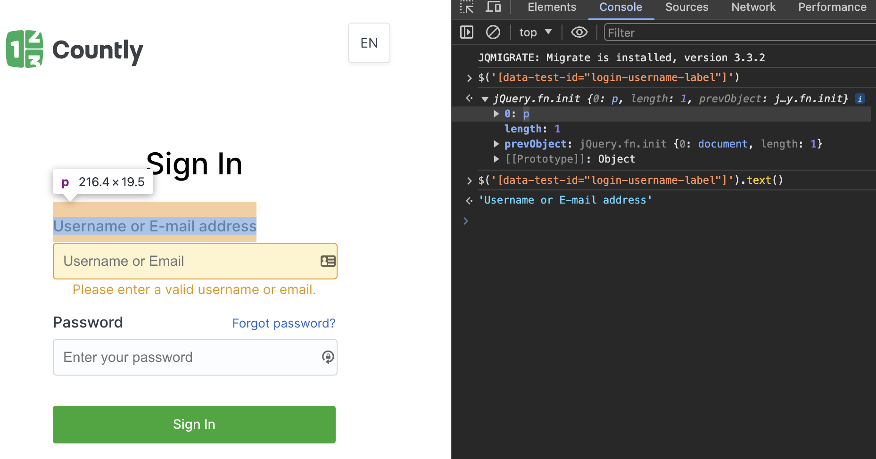
Task: Switch to the Console tab
Action: 620,7
